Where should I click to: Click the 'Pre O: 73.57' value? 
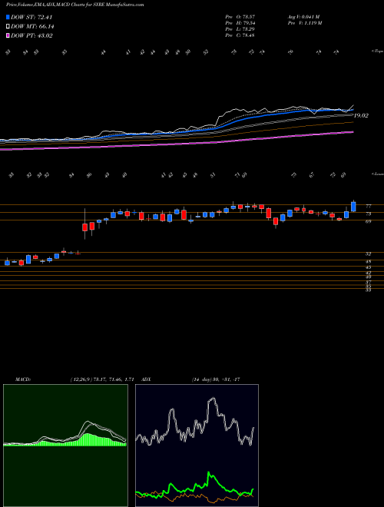(x=240, y=17)
